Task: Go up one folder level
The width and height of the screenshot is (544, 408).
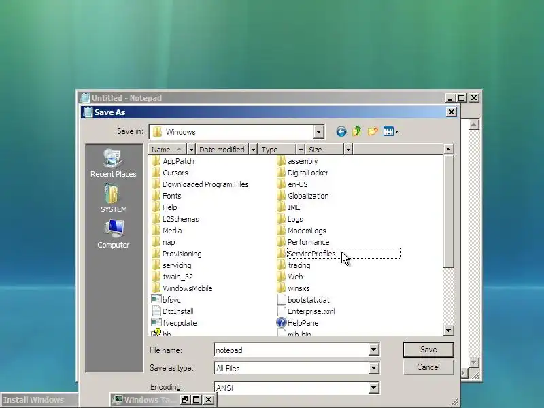Action: click(356, 131)
